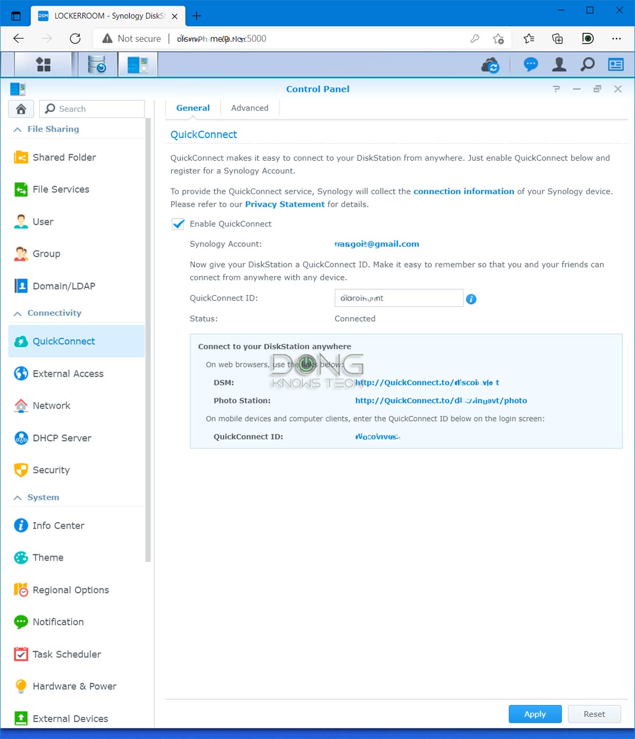The image size is (635, 739).
Task: Go back in browser
Action: click(19, 39)
